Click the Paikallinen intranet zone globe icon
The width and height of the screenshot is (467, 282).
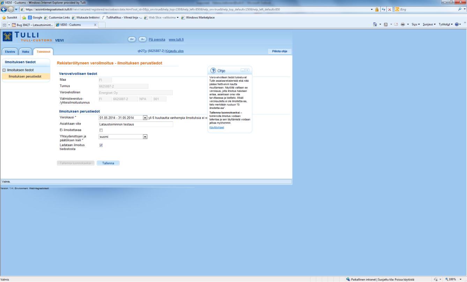(x=348, y=279)
